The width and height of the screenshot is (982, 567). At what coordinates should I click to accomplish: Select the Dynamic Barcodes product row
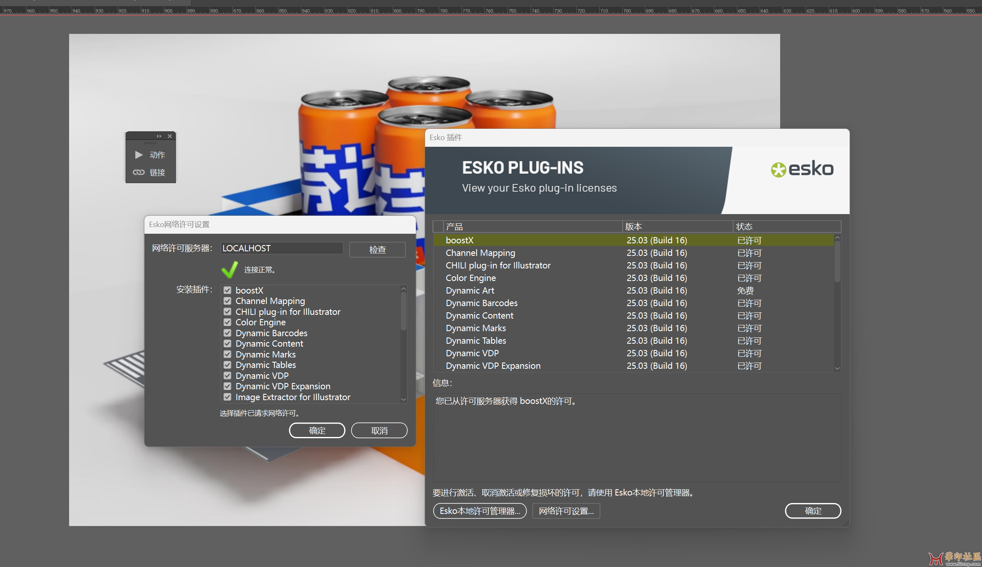coord(633,303)
